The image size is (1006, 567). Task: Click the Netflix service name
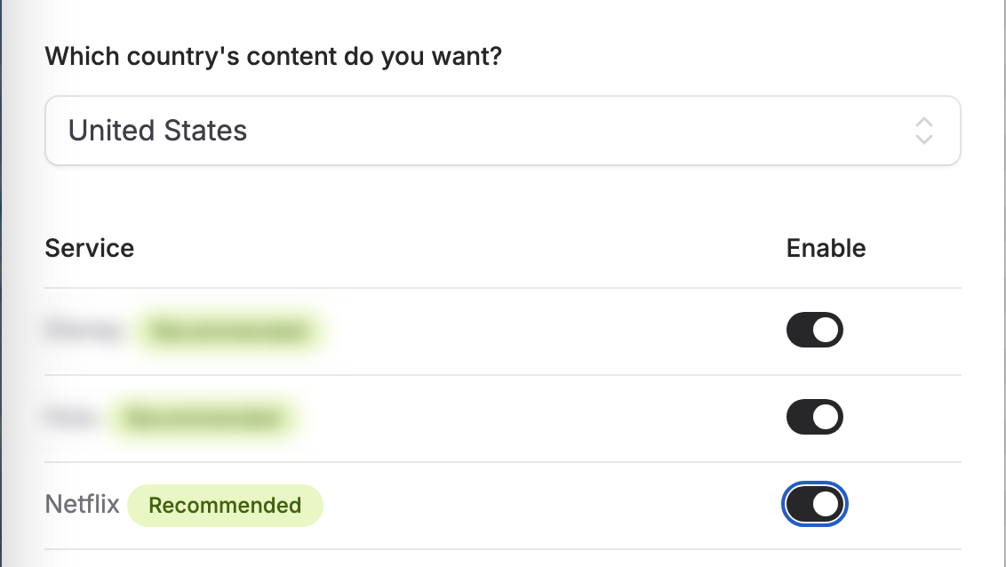coord(82,506)
